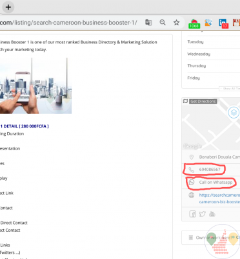
Task: Click the translate page icon
Action: point(148,23)
